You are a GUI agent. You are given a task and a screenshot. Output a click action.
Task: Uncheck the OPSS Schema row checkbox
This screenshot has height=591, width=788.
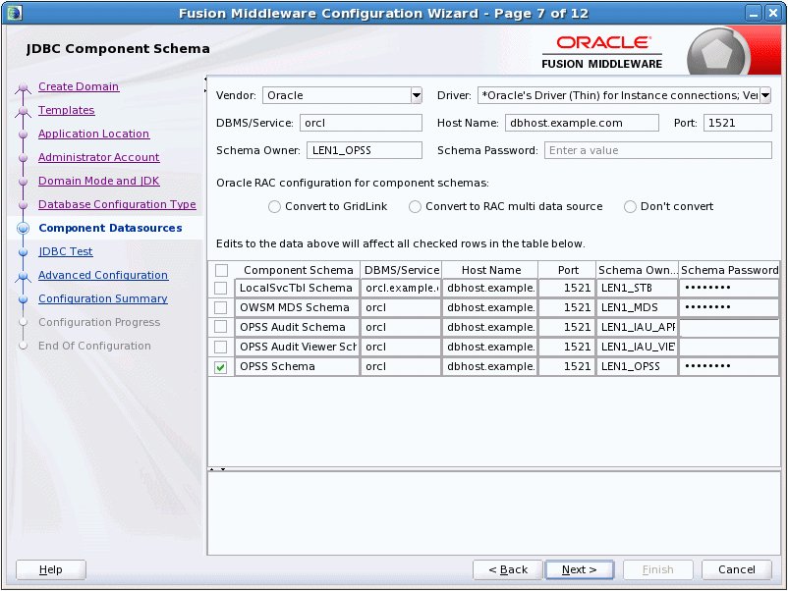[x=221, y=367]
